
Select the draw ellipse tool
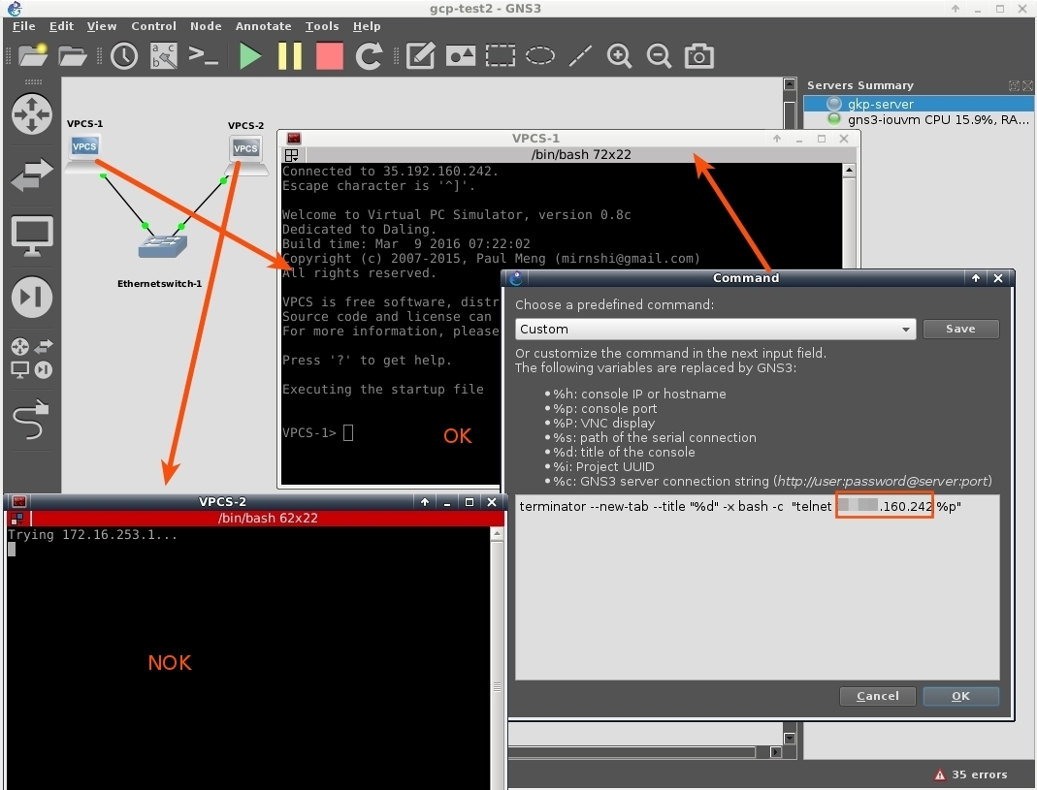[x=540, y=55]
